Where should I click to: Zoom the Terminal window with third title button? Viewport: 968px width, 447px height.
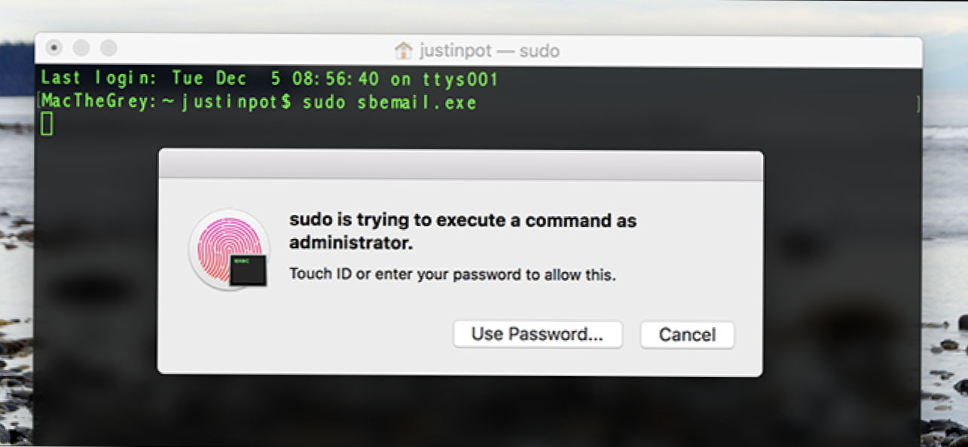[108, 48]
